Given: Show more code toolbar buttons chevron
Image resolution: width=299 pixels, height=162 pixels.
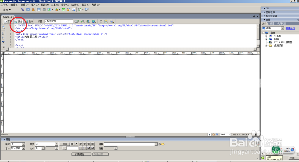Looking at the screenshot, I should coord(4,47).
